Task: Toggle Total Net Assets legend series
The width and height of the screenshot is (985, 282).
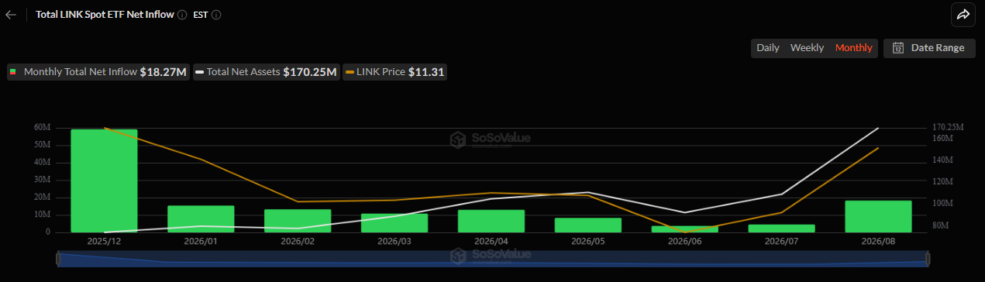Action: [267, 72]
